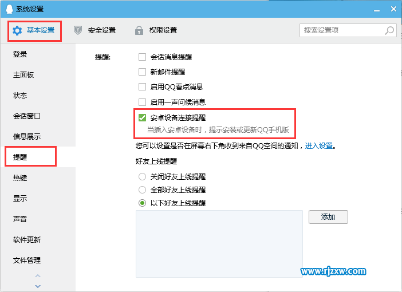This screenshot has width=402, height=292.
Task: Switch to the 安全设置 tab
Action: [x=94, y=30]
